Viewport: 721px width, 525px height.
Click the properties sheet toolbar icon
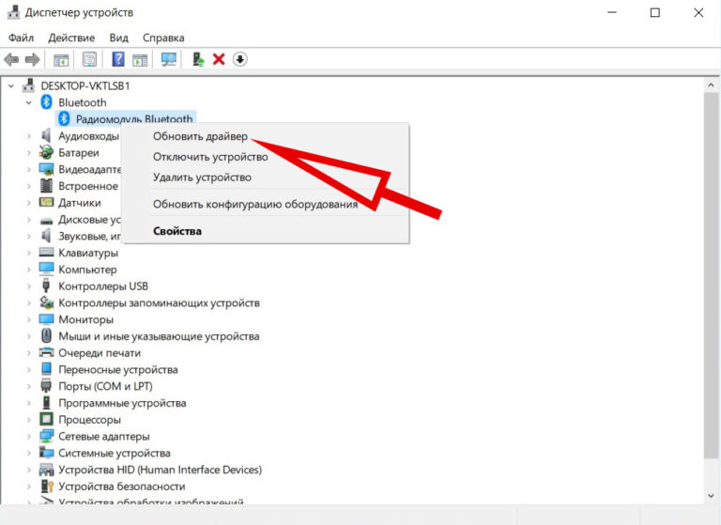point(89,59)
